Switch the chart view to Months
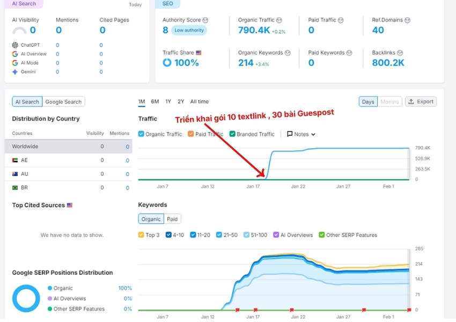The image size is (456, 322). pos(389,101)
